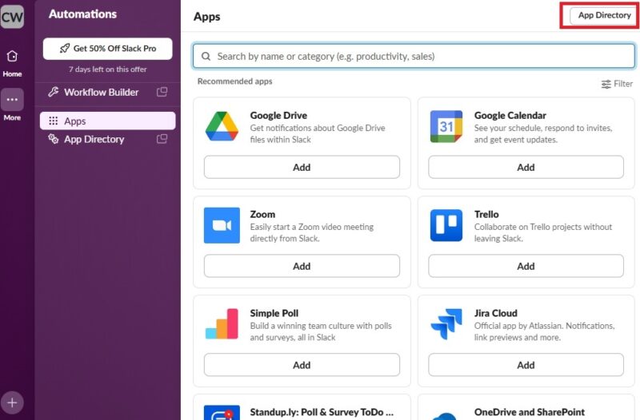Add the Trello app
The width and height of the screenshot is (640, 420).
526,266
